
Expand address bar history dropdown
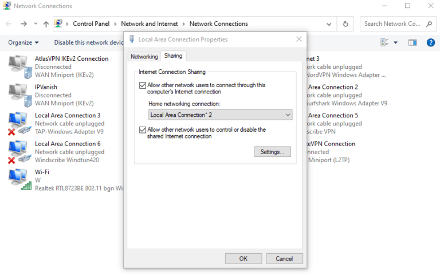(329, 24)
